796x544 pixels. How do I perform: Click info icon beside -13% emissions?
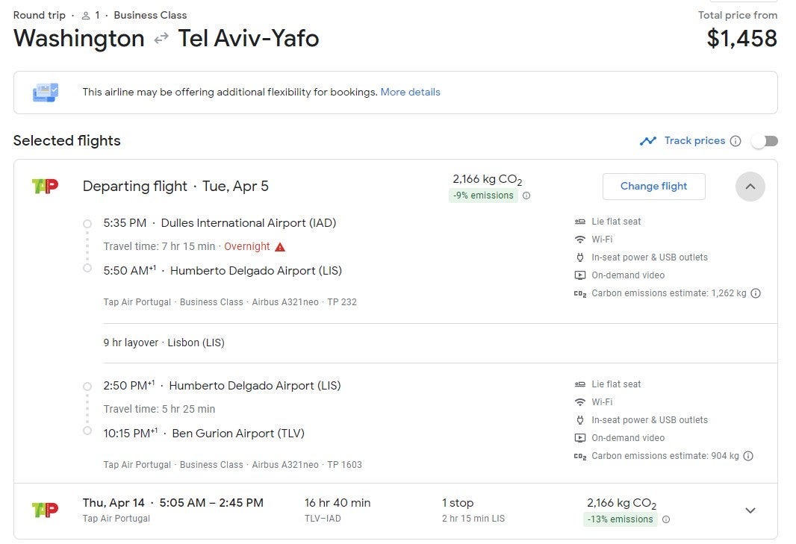click(x=666, y=520)
